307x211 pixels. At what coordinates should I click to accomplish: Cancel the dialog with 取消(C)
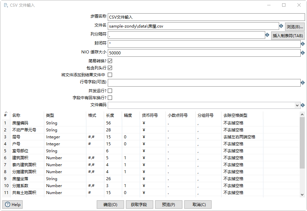click(x=198, y=205)
